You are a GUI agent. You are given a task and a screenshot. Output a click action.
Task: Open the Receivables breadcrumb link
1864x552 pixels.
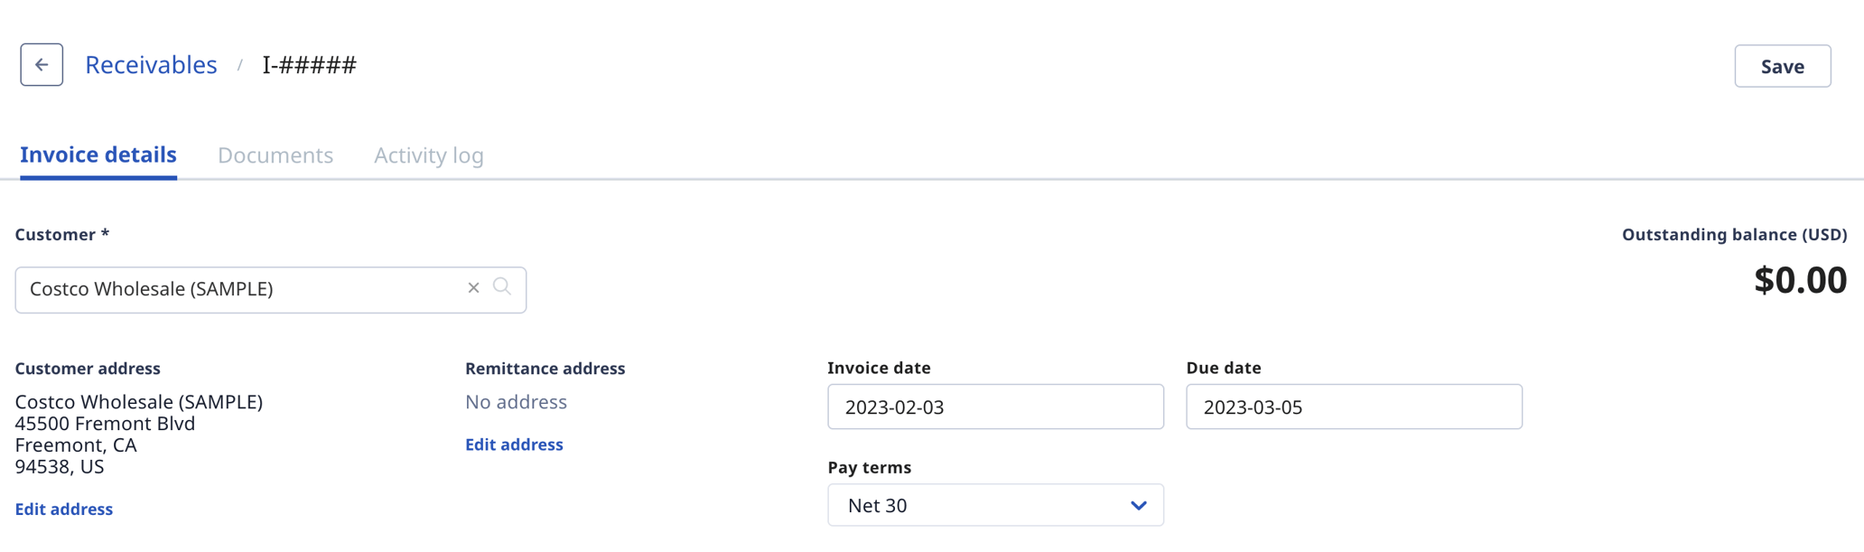coord(151,65)
